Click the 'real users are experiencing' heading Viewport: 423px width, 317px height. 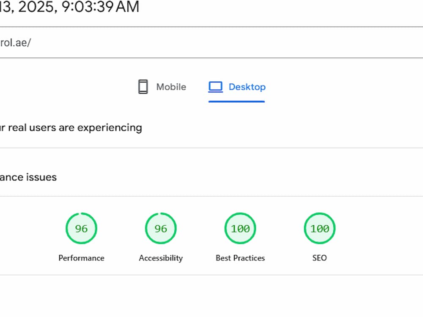(x=71, y=128)
